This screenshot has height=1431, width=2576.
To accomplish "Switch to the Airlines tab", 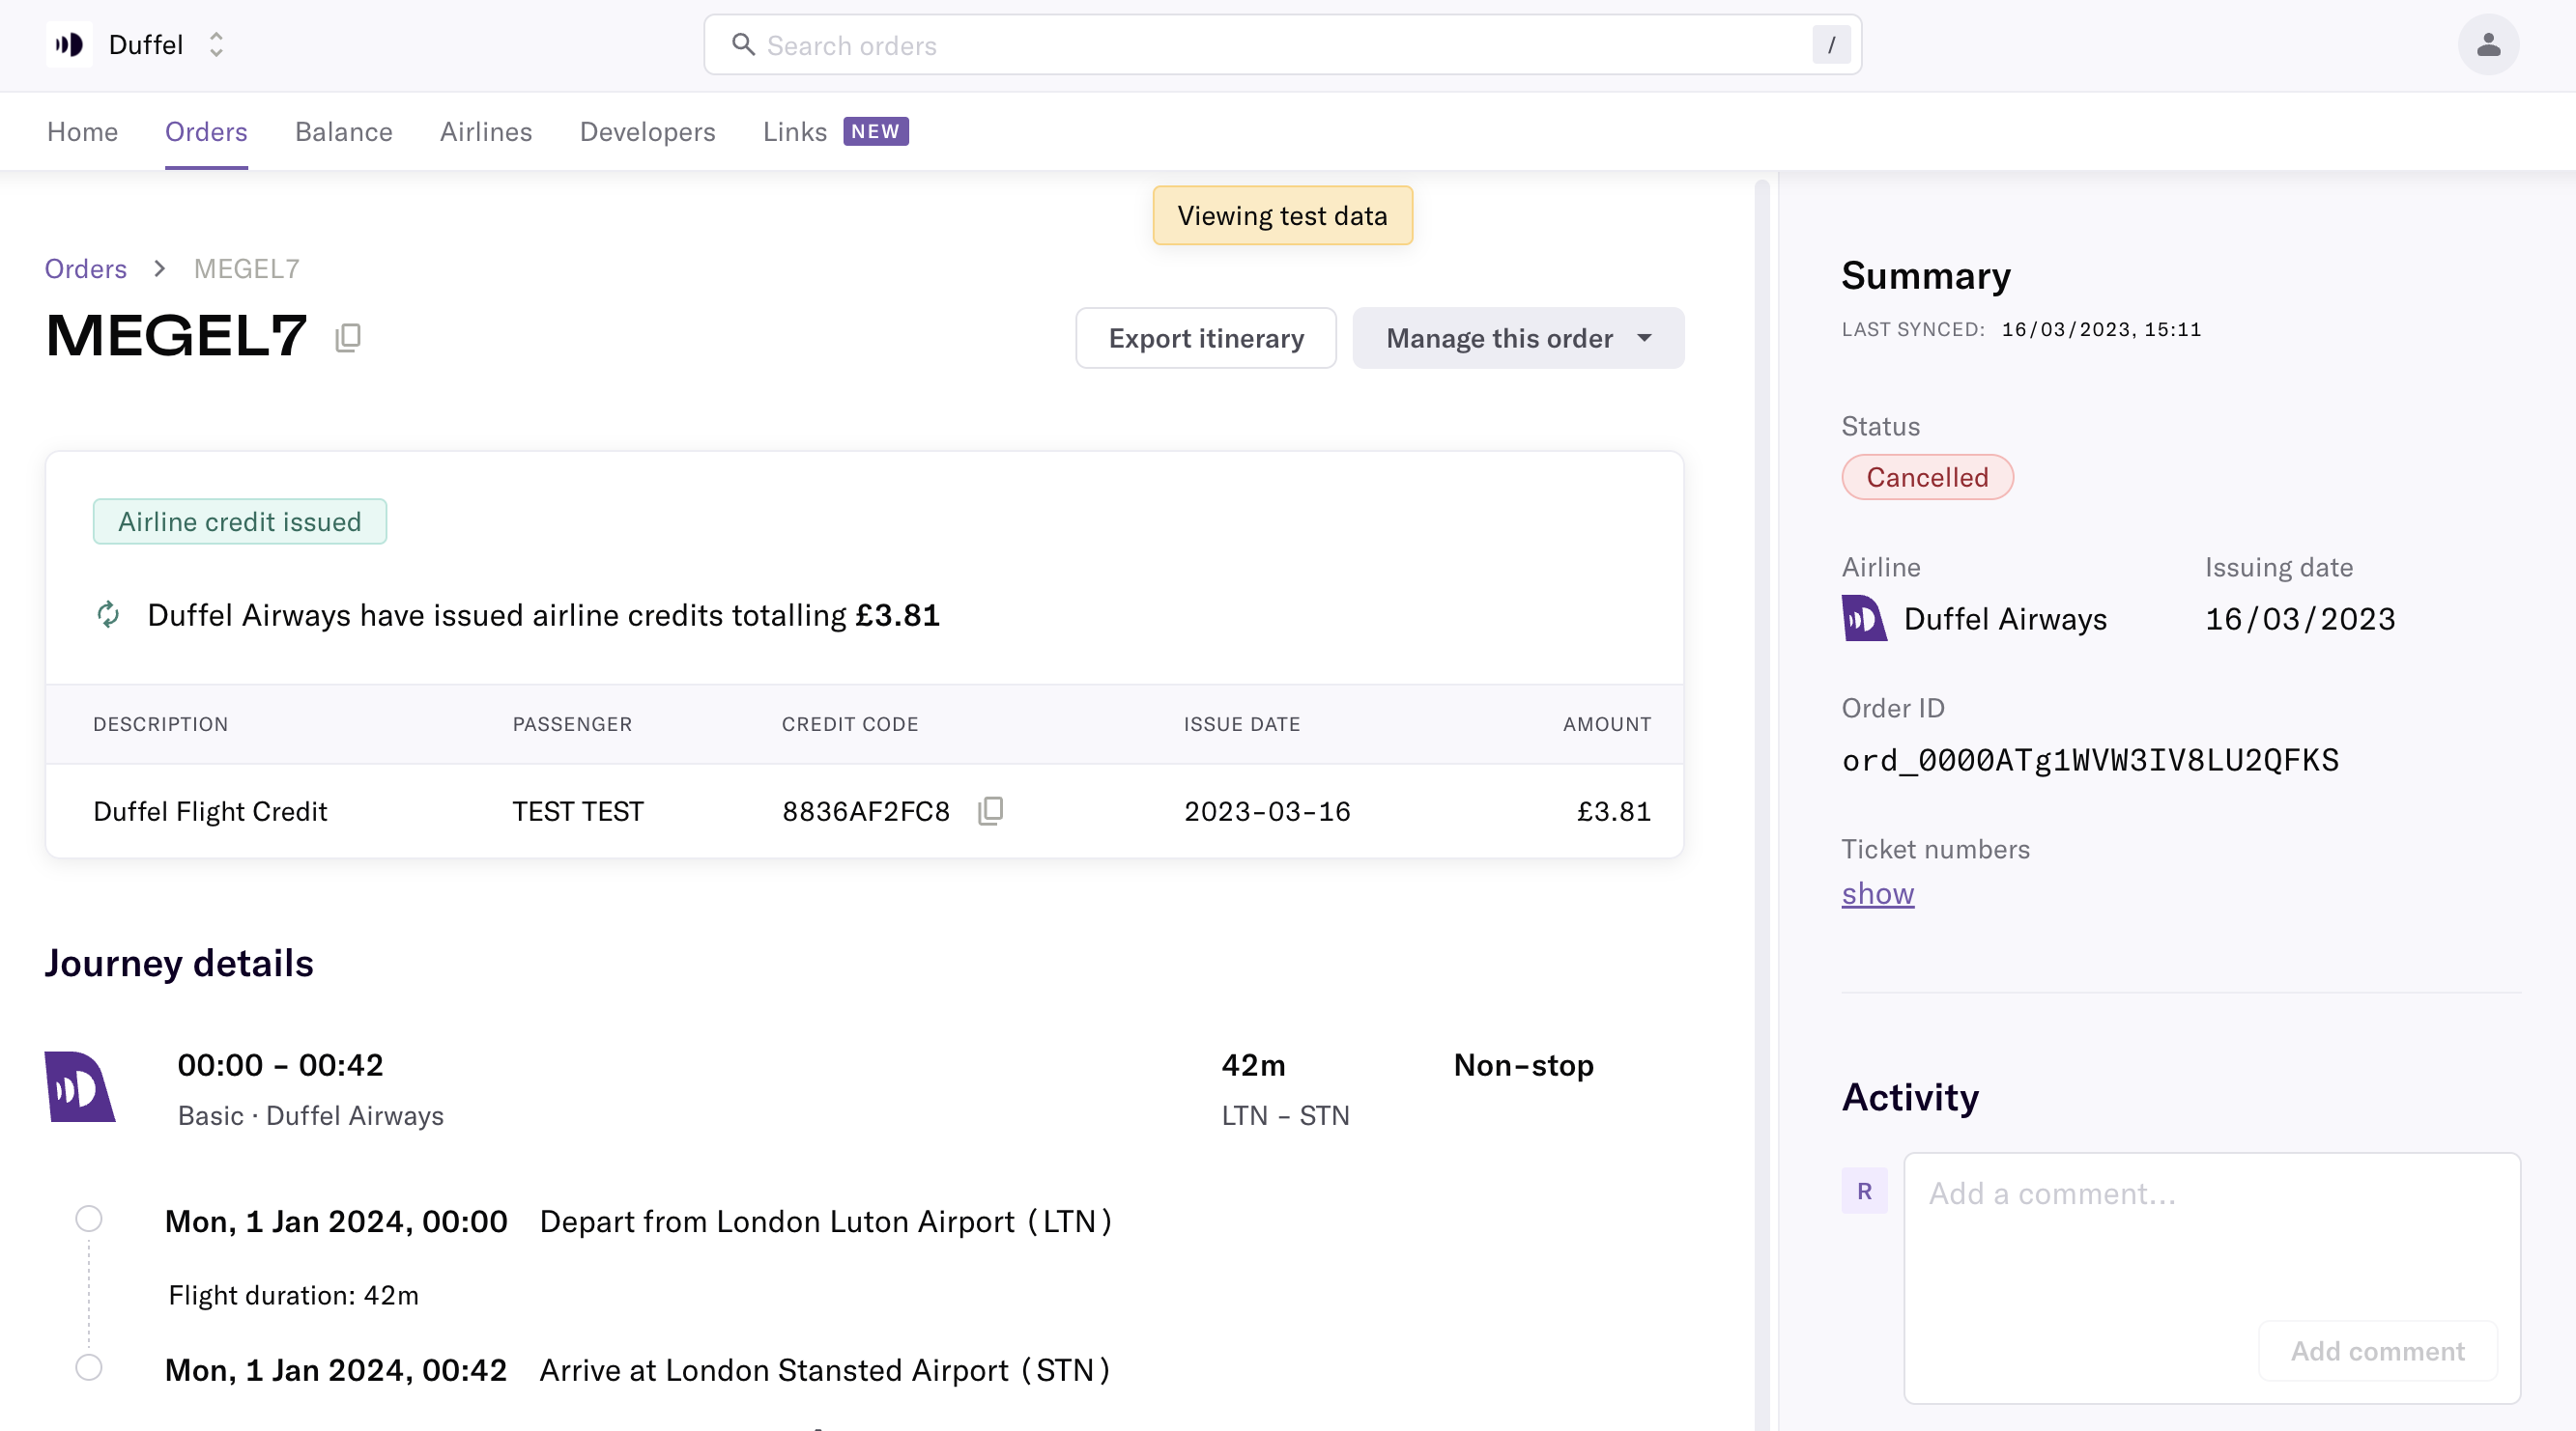I will (x=486, y=132).
